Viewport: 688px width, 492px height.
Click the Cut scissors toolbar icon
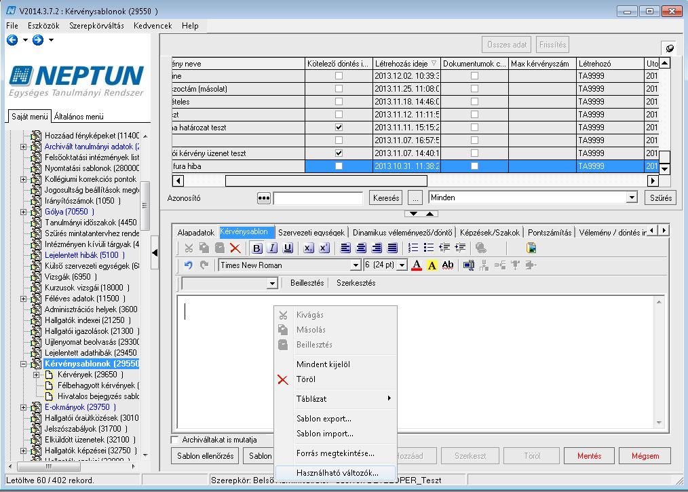click(189, 248)
